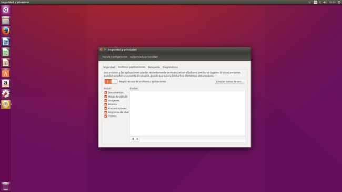Switch to the Búsqueda tab

[154, 67]
